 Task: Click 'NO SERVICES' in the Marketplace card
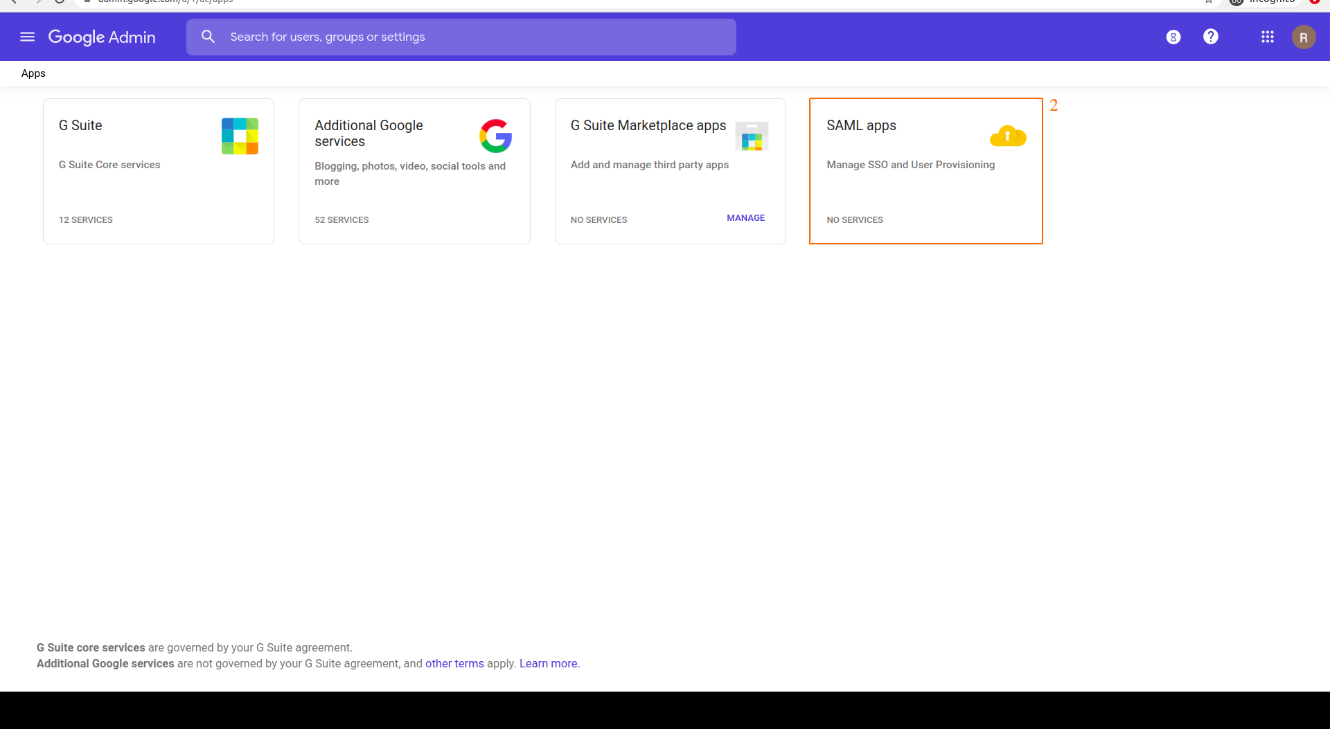pos(598,220)
